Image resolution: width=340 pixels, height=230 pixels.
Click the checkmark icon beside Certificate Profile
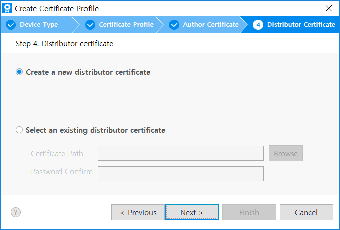90,25
